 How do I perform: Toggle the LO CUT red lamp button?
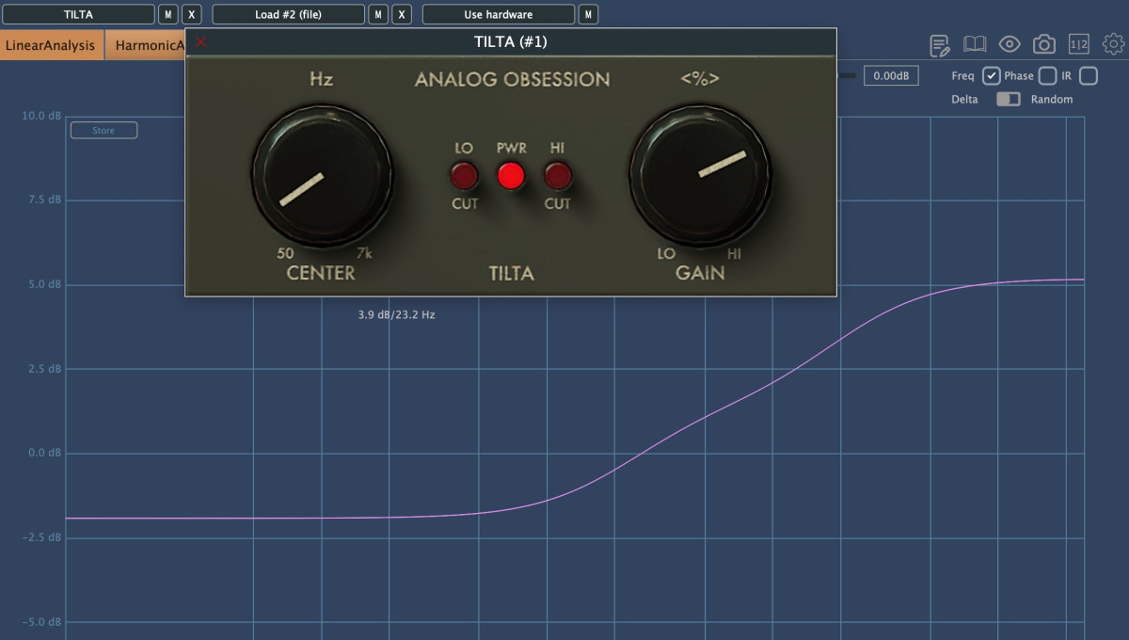click(464, 176)
